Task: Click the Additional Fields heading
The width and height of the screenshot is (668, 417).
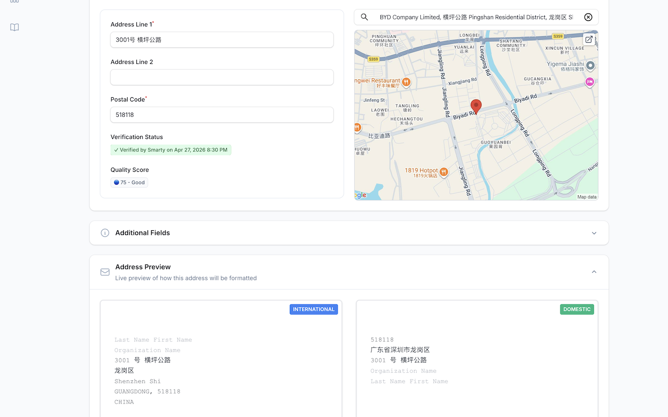Action: (x=142, y=233)
